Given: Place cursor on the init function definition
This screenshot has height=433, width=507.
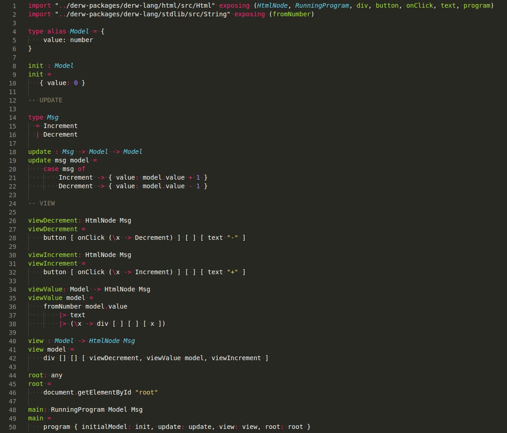Looking at the screenshot, I should point(35,74).
